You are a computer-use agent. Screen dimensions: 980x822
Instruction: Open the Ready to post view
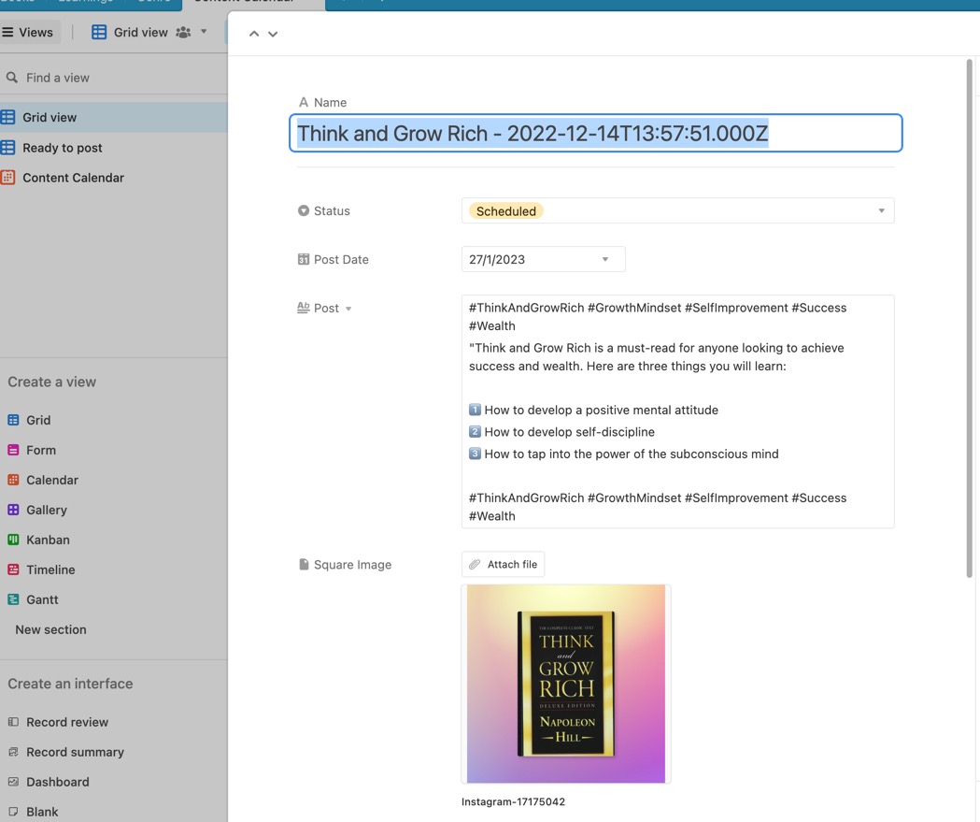point(62,148)
